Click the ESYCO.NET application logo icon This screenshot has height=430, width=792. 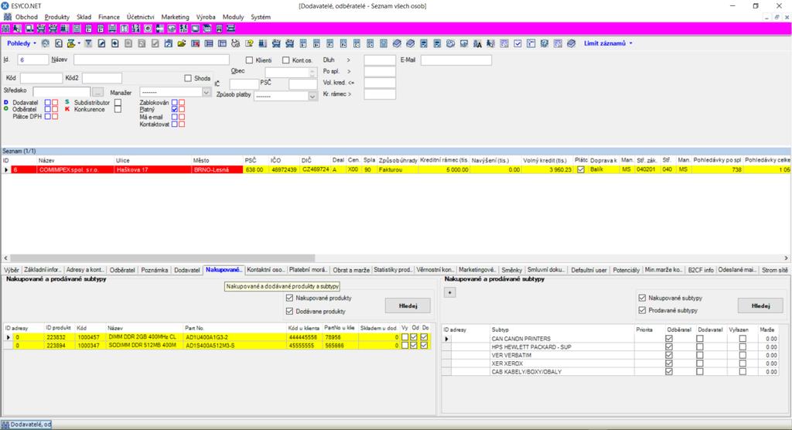tap(5, 5)
